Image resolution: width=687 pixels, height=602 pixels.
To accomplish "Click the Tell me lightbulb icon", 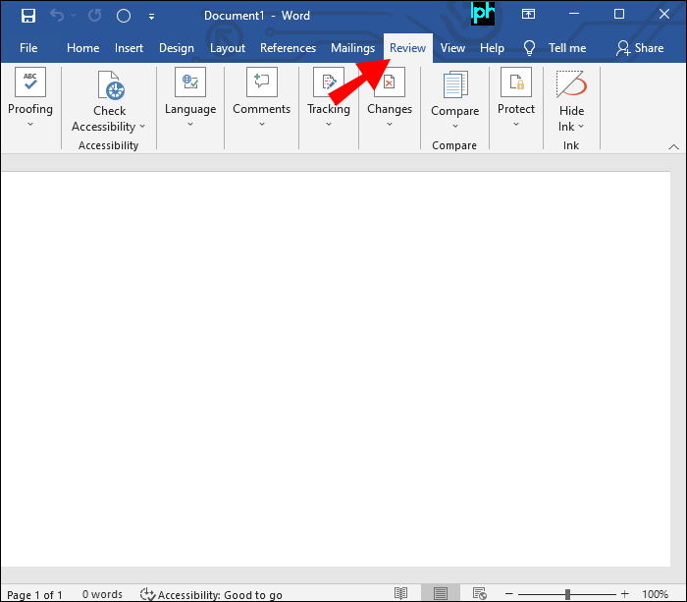I will (529, 48).
